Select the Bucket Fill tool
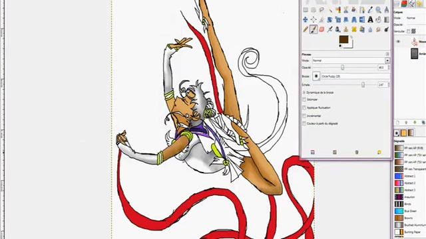 pyautogui.click(x=379, y=19)
